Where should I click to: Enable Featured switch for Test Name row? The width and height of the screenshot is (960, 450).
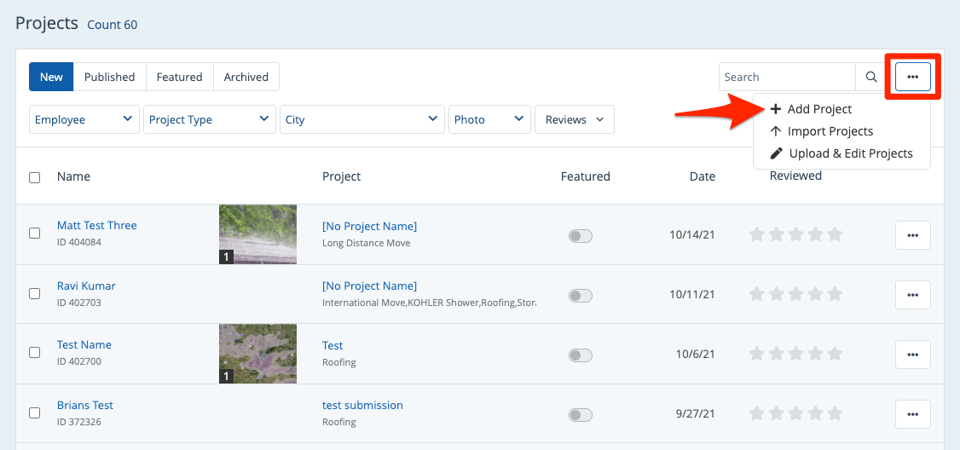580,355
